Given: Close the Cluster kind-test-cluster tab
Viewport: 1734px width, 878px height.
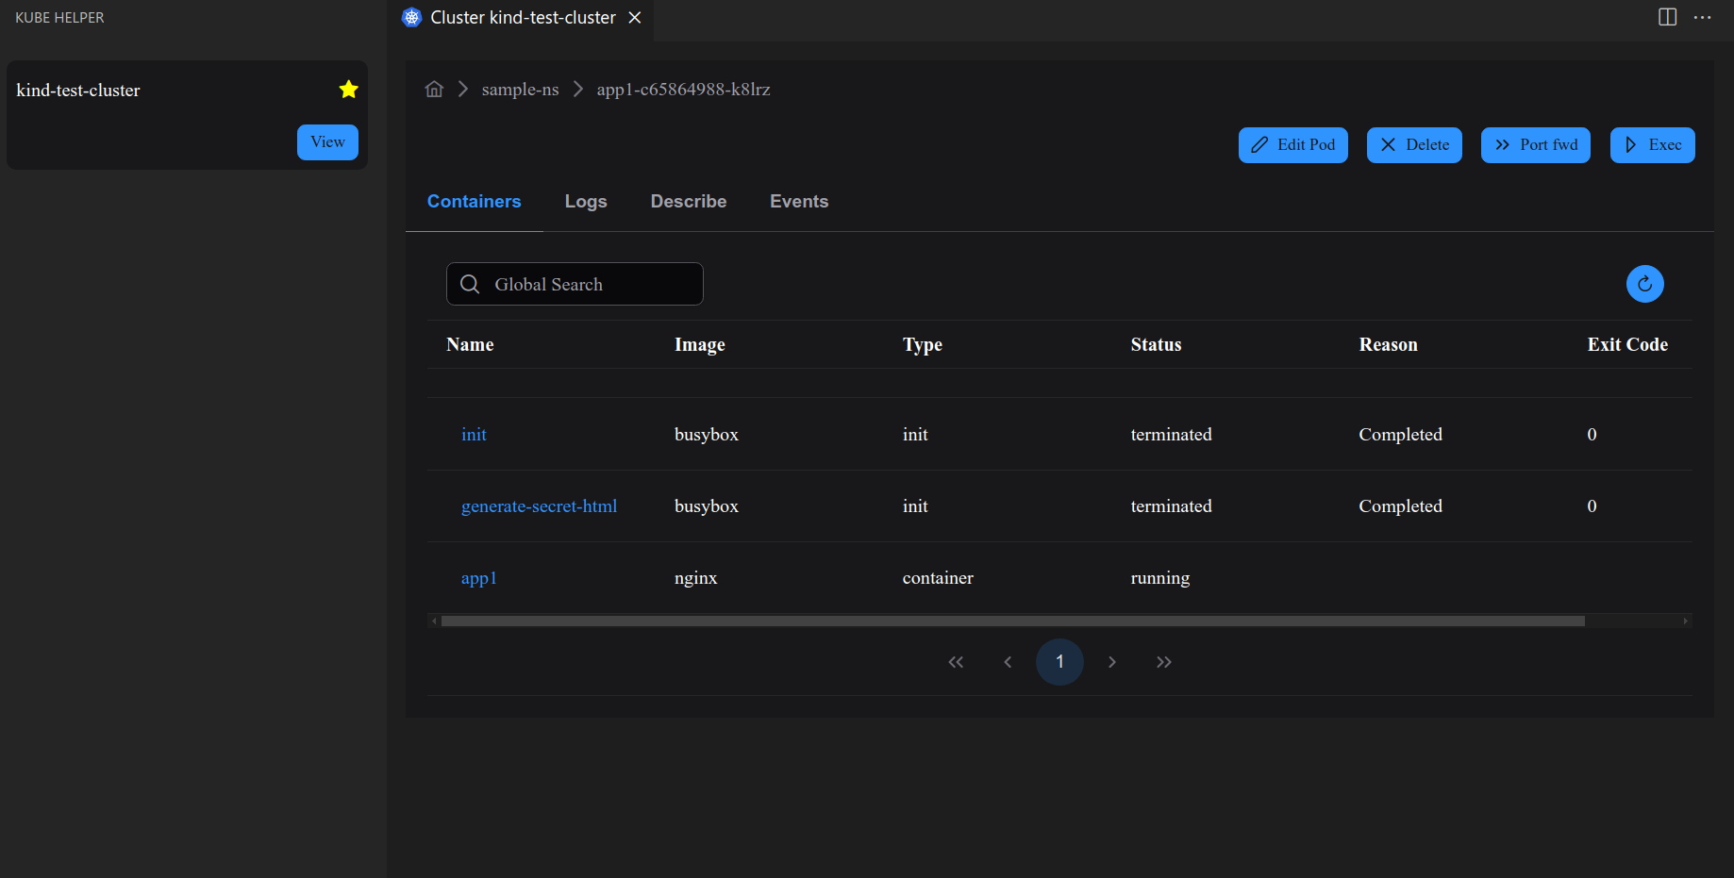Looking at the screenshot, I should 635,18.
